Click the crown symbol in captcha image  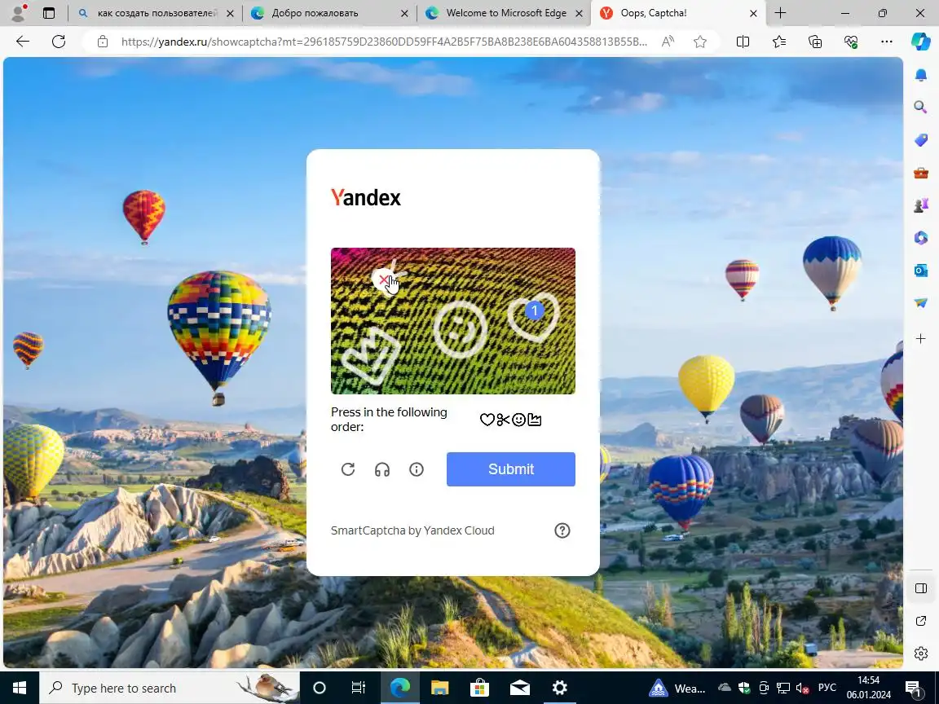click(371, 355)
